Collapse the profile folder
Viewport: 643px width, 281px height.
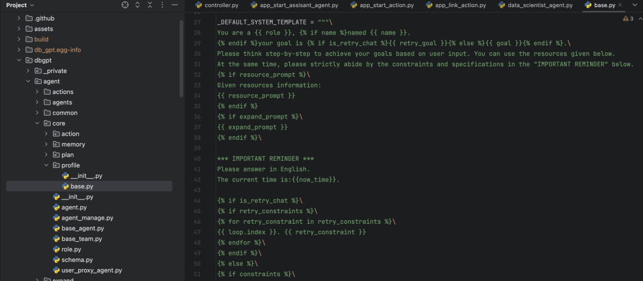tap(46, 166)
